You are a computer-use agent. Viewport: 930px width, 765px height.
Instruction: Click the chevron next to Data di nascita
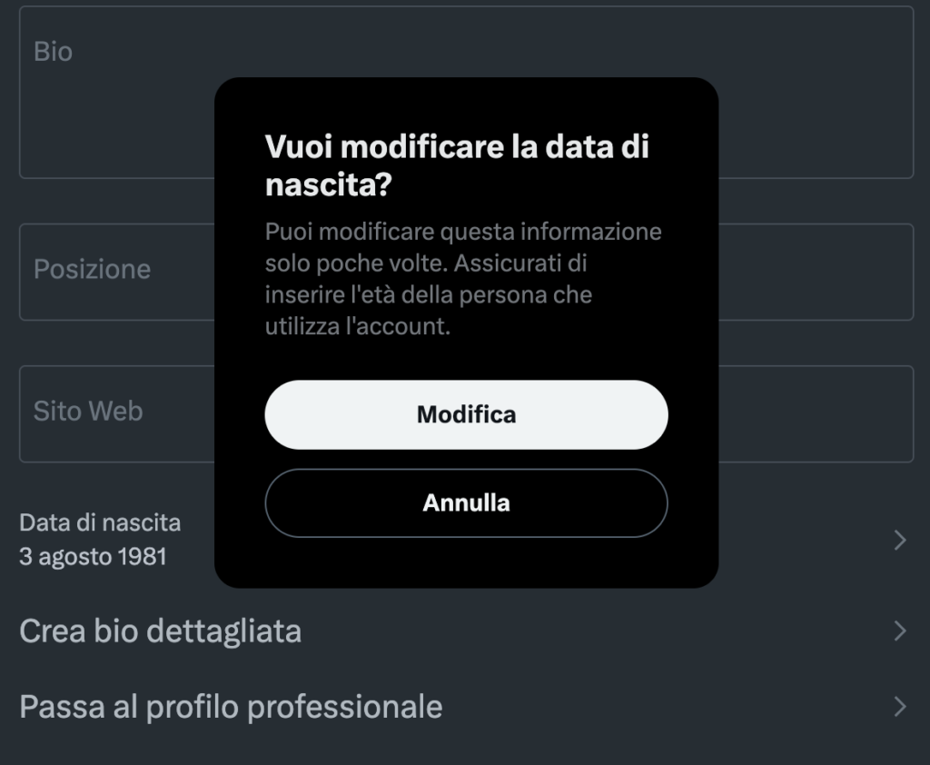(x=899, y=541)
